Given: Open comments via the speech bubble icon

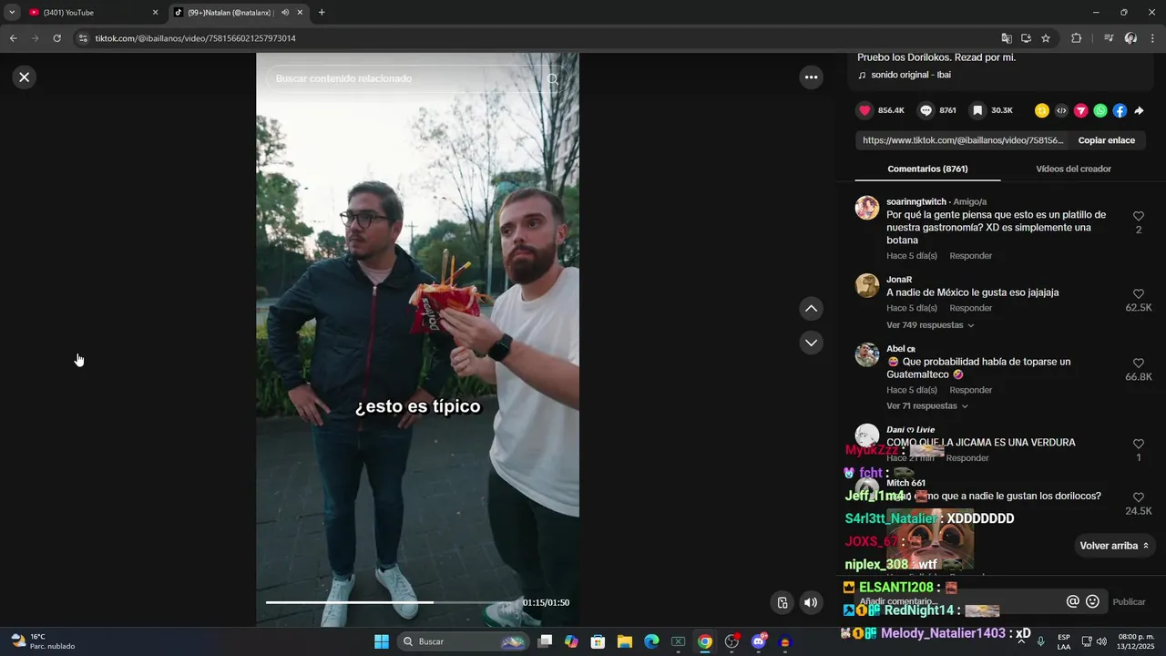Looking at the screenshot, I should [926, 110].
